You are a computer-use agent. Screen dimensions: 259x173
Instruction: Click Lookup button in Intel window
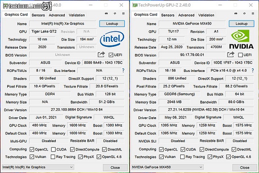tap(112, 24)
